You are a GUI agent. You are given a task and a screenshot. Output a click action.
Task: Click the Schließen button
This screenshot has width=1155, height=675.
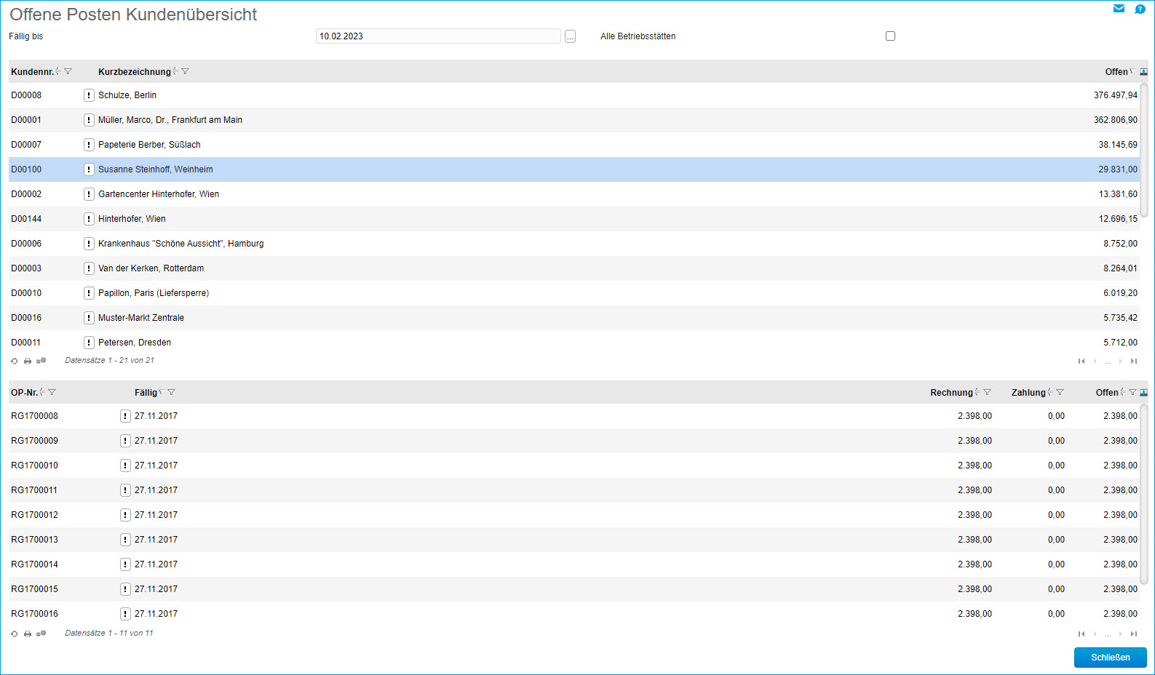1111,658
